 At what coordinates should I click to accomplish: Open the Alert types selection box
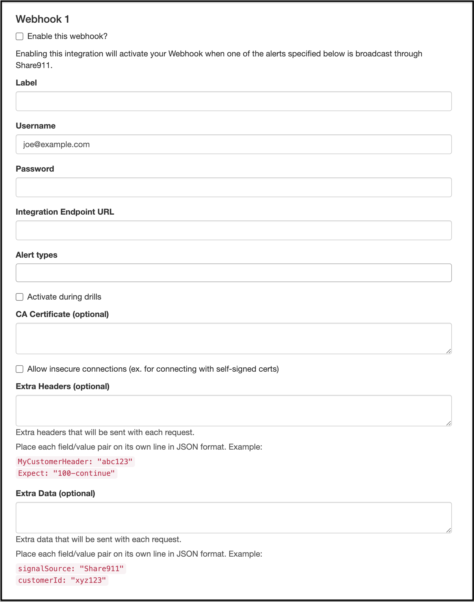click(x=234, y=273)
